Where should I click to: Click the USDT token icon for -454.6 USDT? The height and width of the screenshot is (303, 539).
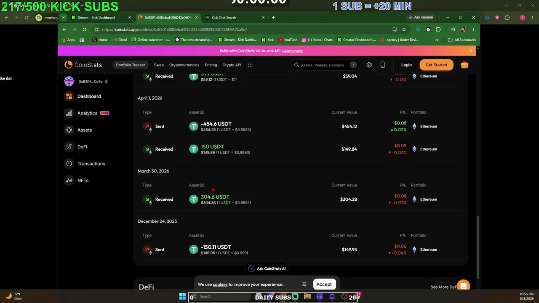[x=193, y=126]
